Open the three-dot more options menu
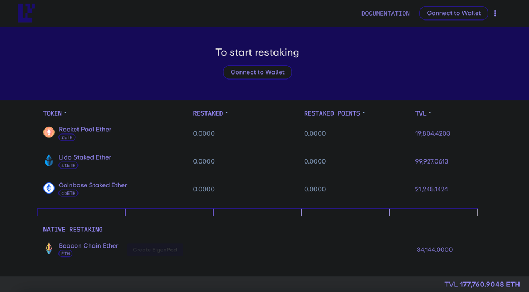 coord(495,13)
